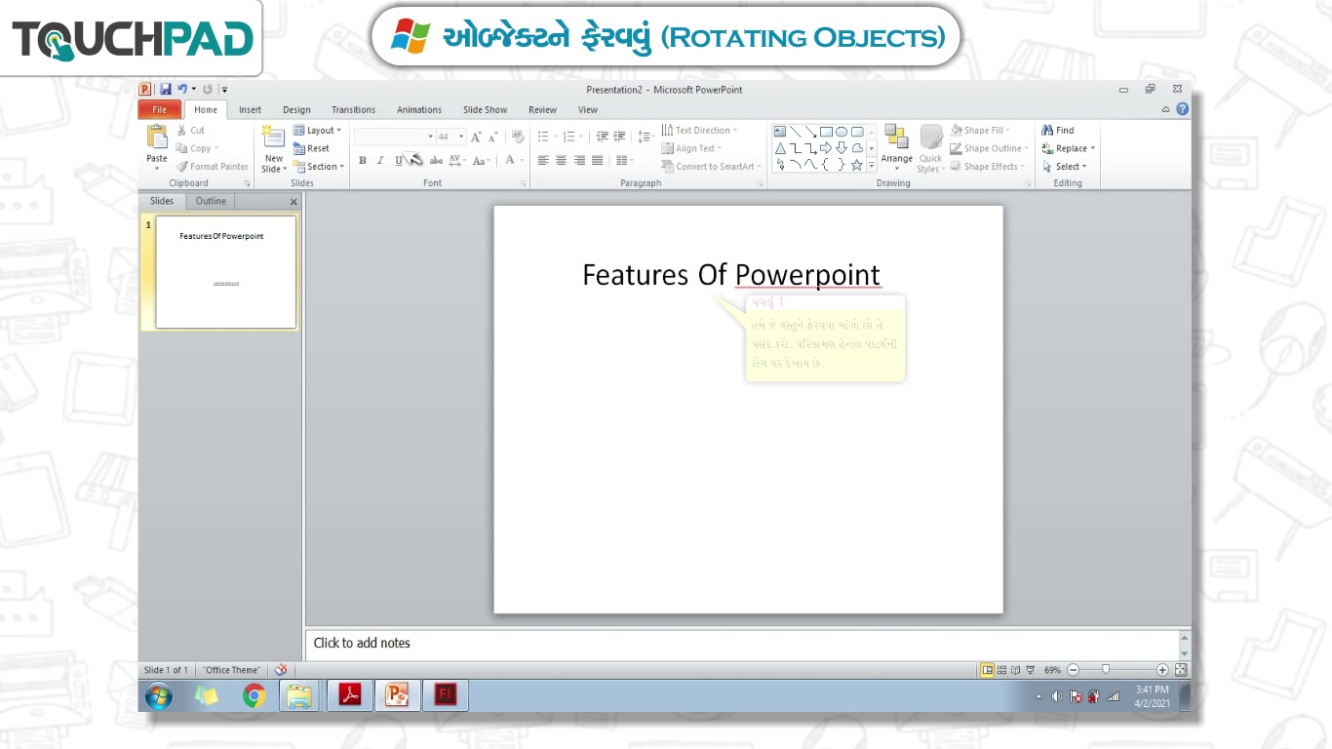Viewport: 1332px width, 749px height.
Task: Toggle italic formatting
Action: point(380,161)
